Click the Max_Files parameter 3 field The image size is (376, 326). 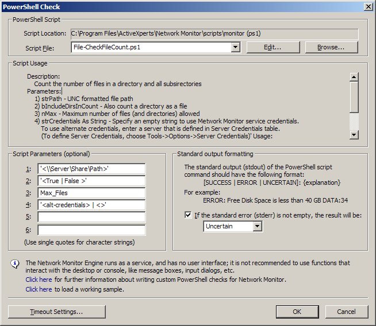pos(91,193)
